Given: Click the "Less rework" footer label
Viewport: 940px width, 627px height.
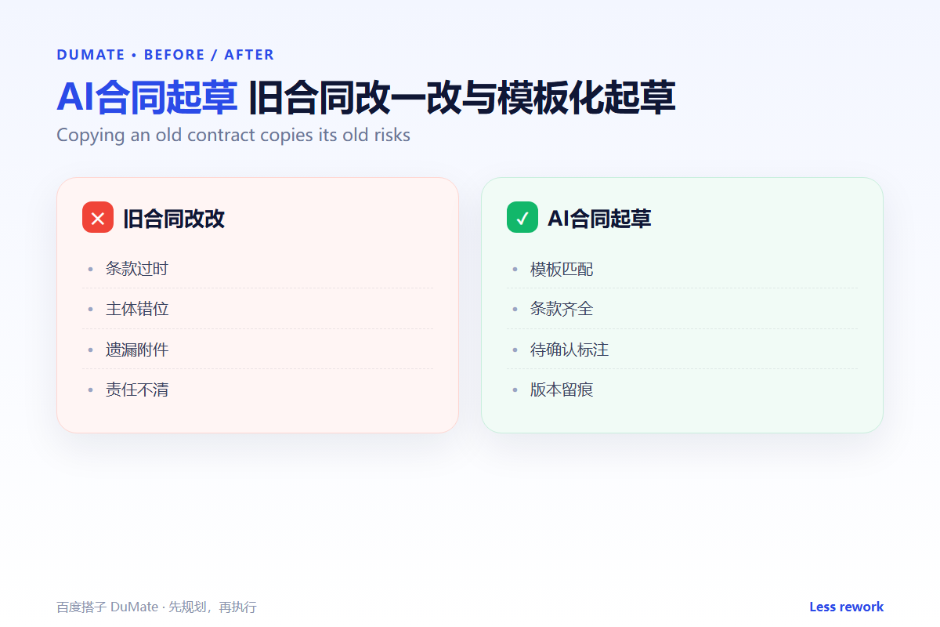Looking at the screenshot, I should (x=846, y=607).
